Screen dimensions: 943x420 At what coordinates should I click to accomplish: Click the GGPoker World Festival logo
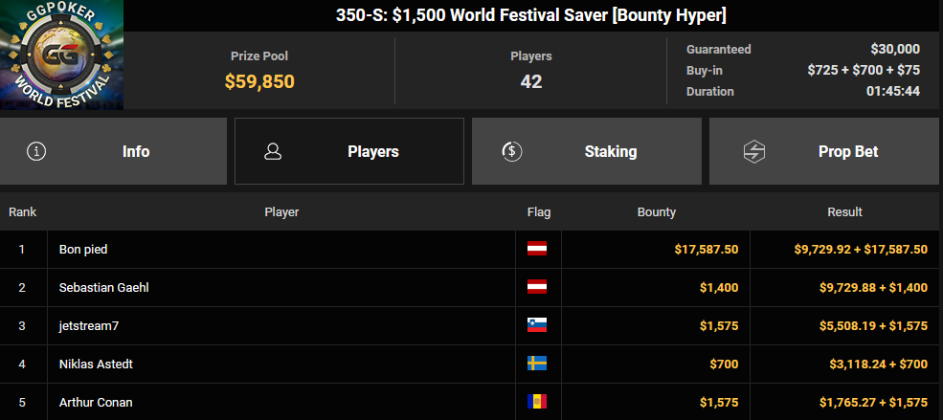(62, 55)
